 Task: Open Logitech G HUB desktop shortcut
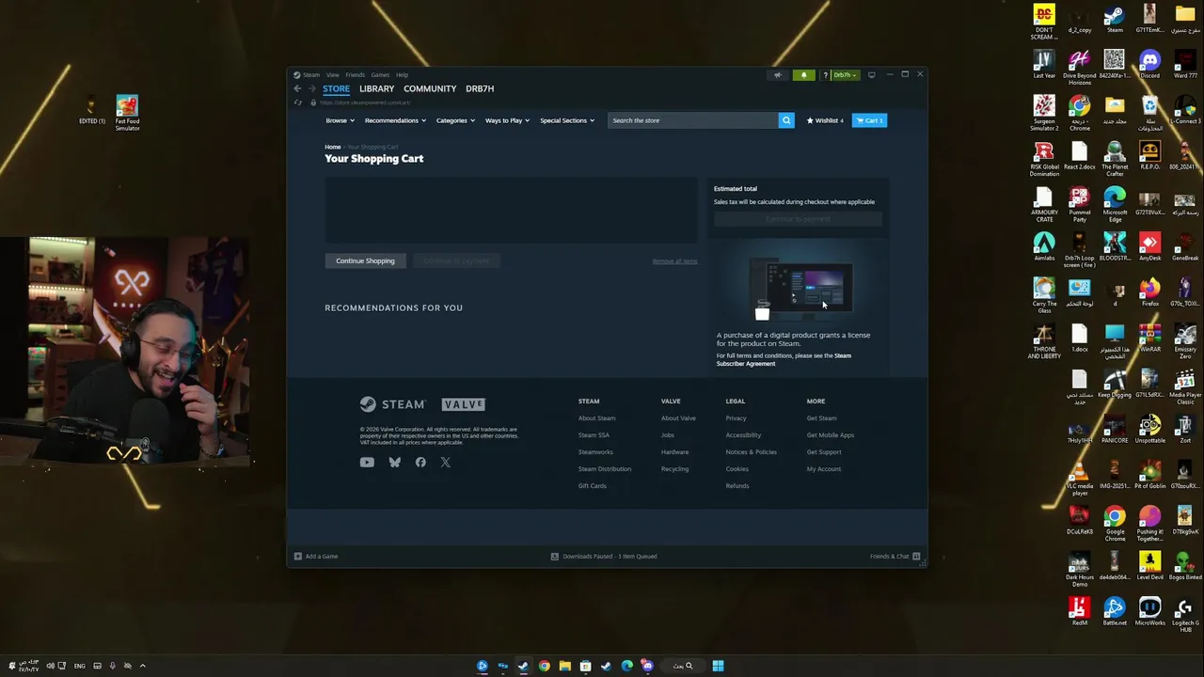pyautogui.click(x=1184, y=615)
